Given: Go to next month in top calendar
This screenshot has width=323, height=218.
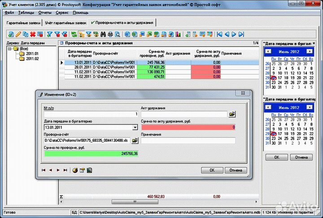Looking at the screenshot, I should click(x=310, y=52).
